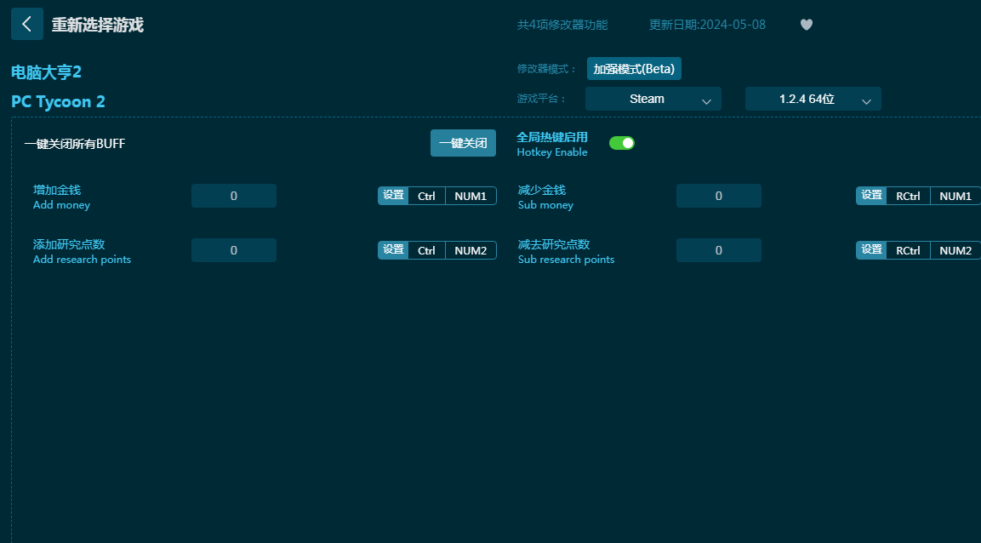Screen dimensions: 981x543
Task: Click NUM2 key for Sub research points
Action: (x=955, y=250)
